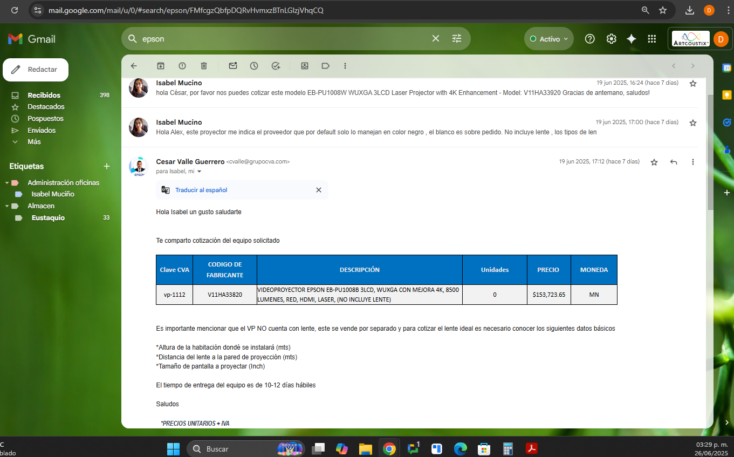The image size is (734, 457).
Task: Open Google Calendar side panel
Action: (x=727, y=68)
